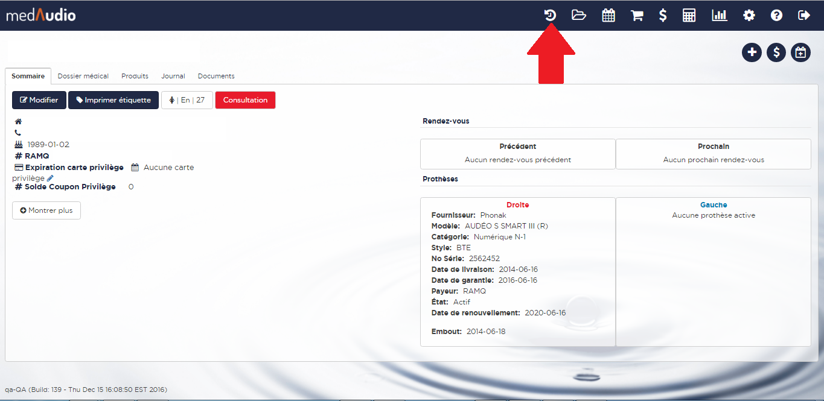Click the logout icon
Viewport: 824px width, 401px height.
click(804, 16)
